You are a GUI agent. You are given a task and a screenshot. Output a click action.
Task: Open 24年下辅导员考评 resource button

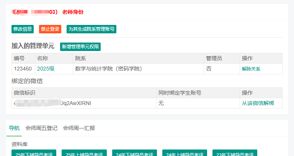[x=134, y=153]
